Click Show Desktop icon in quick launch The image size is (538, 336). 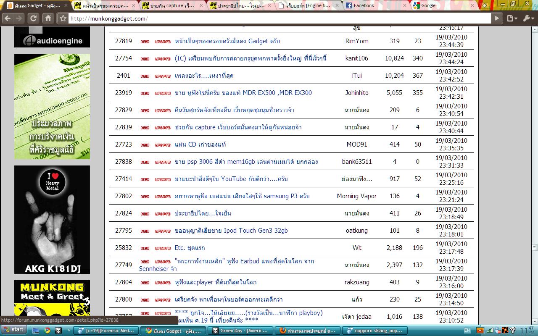[x=36, y=331]
